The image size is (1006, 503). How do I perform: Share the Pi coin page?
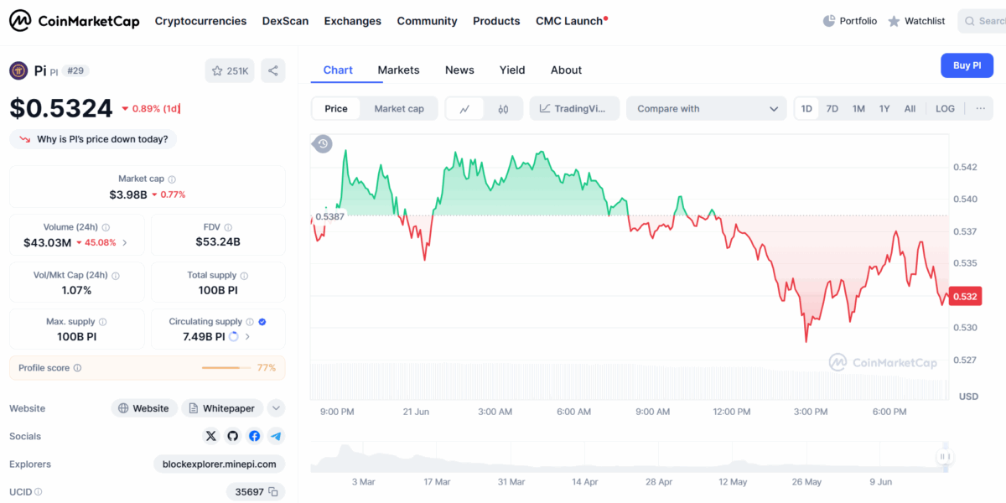[x=273, y=70]
